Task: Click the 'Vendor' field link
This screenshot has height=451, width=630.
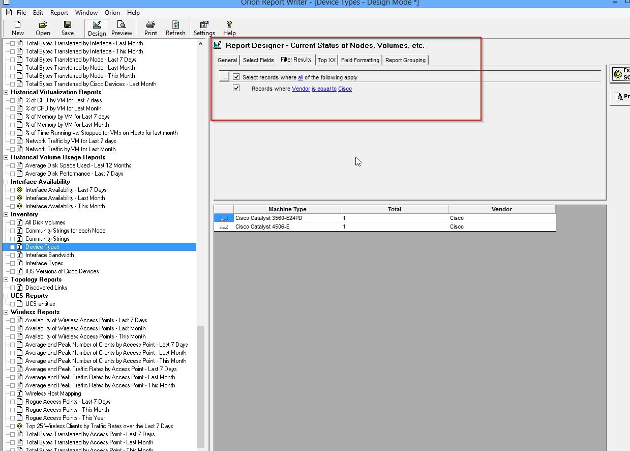Action: 301,89
